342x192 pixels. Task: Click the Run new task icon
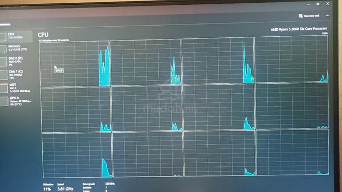pyautogui.click(x=301, y=15)
